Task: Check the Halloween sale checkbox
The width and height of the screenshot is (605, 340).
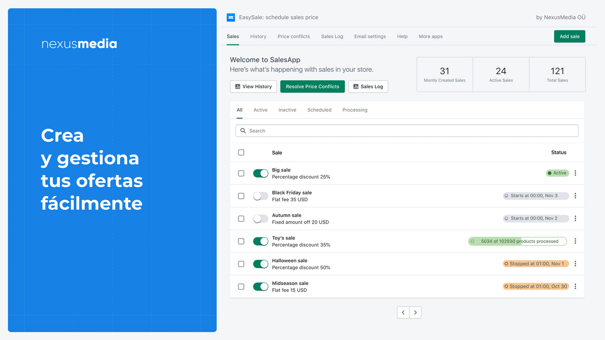Action: tap(241, 264)
